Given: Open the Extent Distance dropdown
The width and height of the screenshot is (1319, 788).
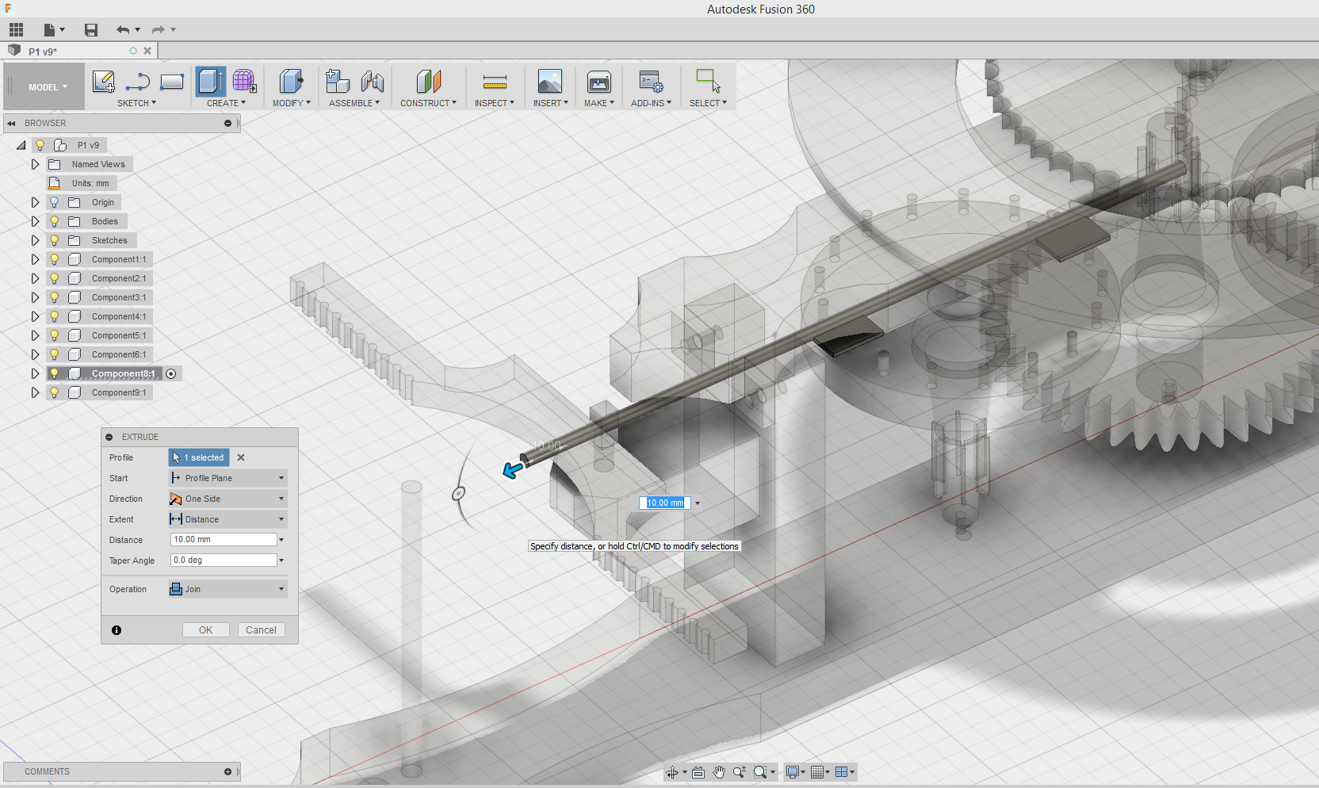Looking at the screenshot, I should [x=227, y=519].
